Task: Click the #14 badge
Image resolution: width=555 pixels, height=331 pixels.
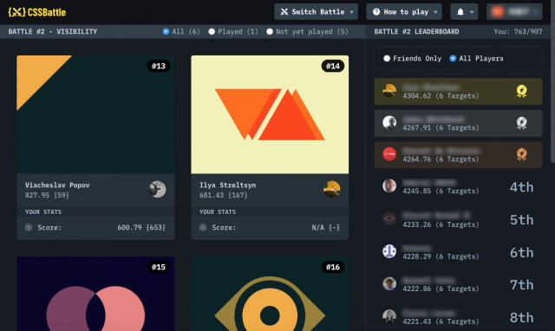Action: [333, 66]
